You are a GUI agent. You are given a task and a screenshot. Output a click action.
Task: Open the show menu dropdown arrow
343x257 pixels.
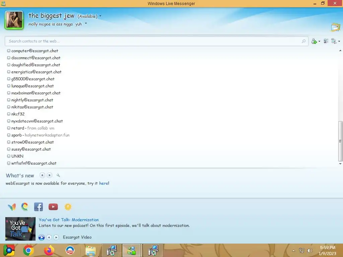[x=339, y=41]
